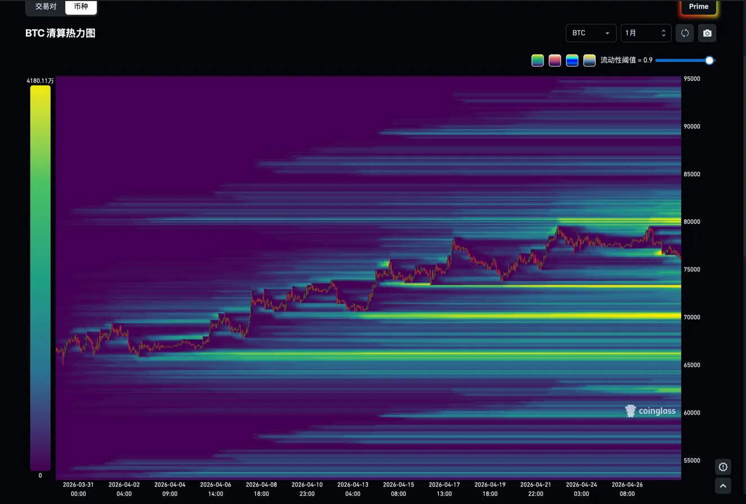Screen dimensions: 746x504
Task: Click the color legend gradient bar
Action: 40,278
